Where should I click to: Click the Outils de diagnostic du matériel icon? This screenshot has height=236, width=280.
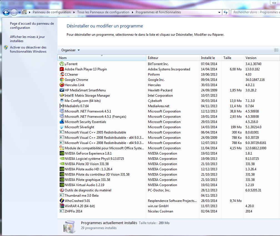click(62, 190)
